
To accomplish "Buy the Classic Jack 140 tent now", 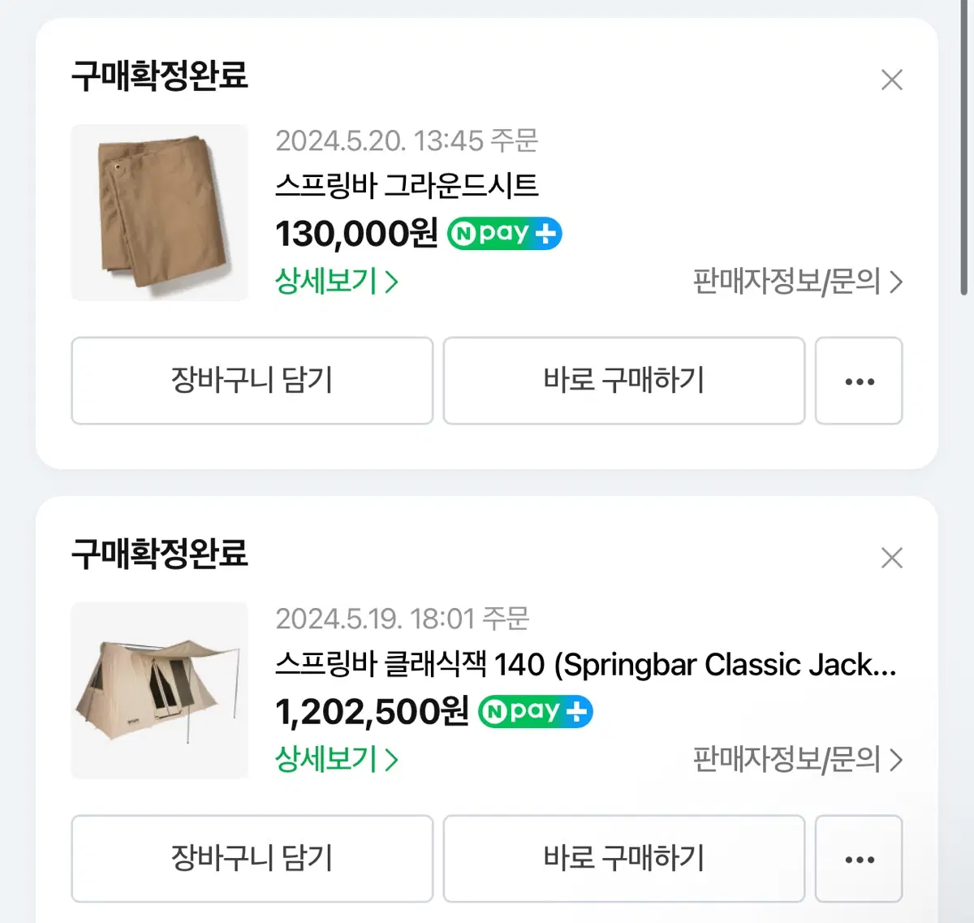I will click(623, 859).
